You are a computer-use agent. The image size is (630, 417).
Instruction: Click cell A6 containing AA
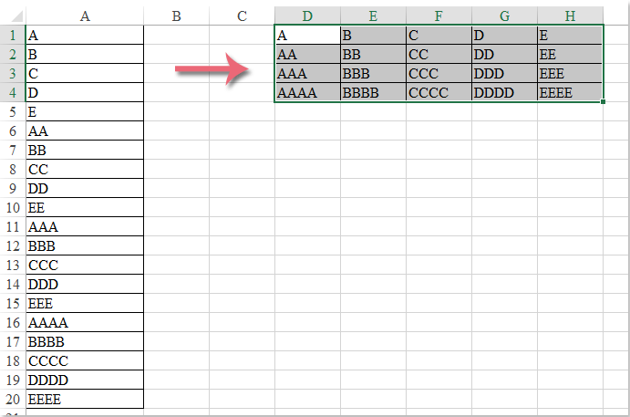coord(85,131)
